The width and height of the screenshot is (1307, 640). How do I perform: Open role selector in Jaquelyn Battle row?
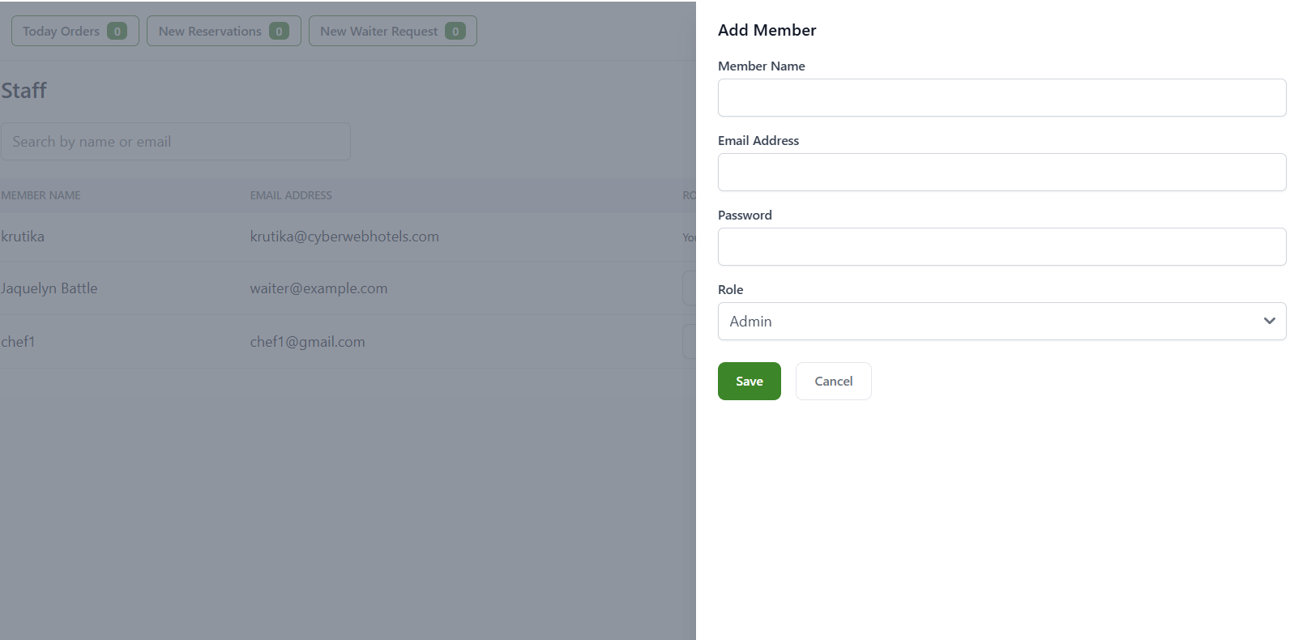(x=690, y=288)
